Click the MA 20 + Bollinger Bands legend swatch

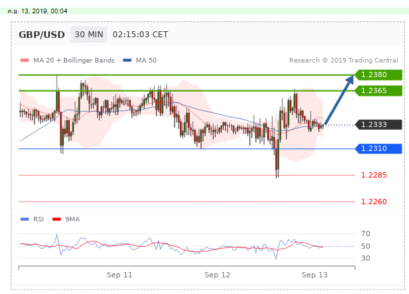(25, 61)
